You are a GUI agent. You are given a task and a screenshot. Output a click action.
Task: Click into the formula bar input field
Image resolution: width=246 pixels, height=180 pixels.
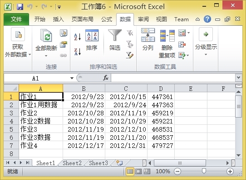pyautogui.click(x=173, y=78)
